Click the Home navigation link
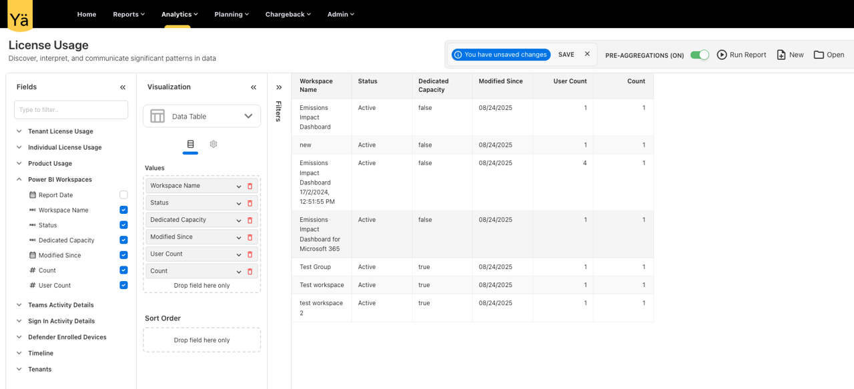854x389 pixels. 86,14
